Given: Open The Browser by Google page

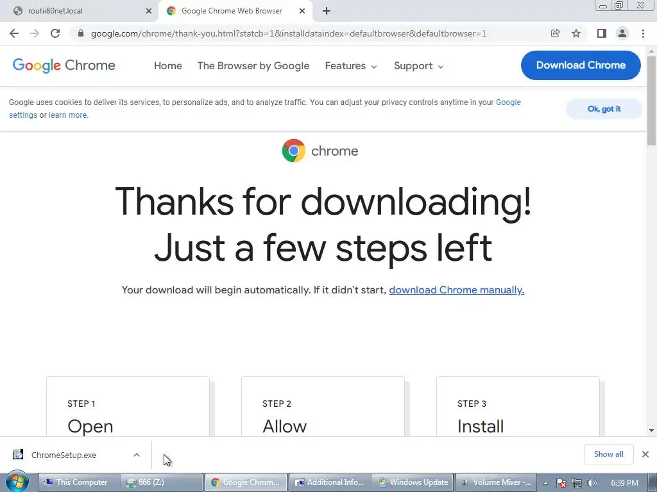Looking at the screenshot, I should point(253,66).
